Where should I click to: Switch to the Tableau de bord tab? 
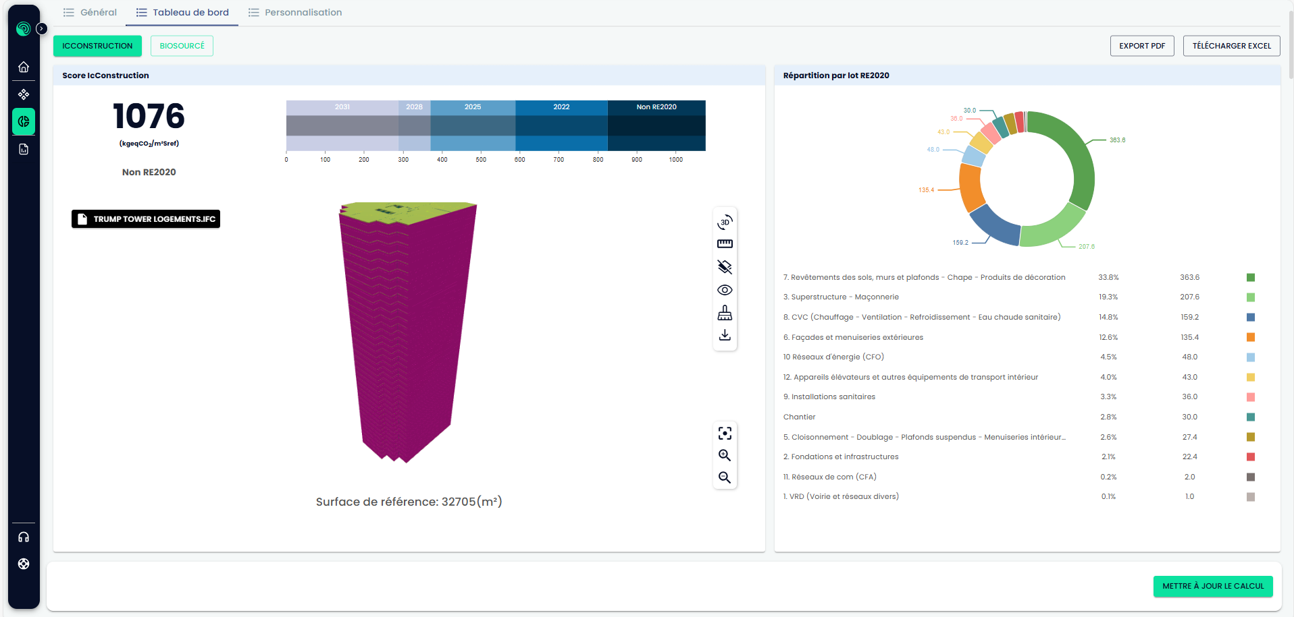pos(182,12)
